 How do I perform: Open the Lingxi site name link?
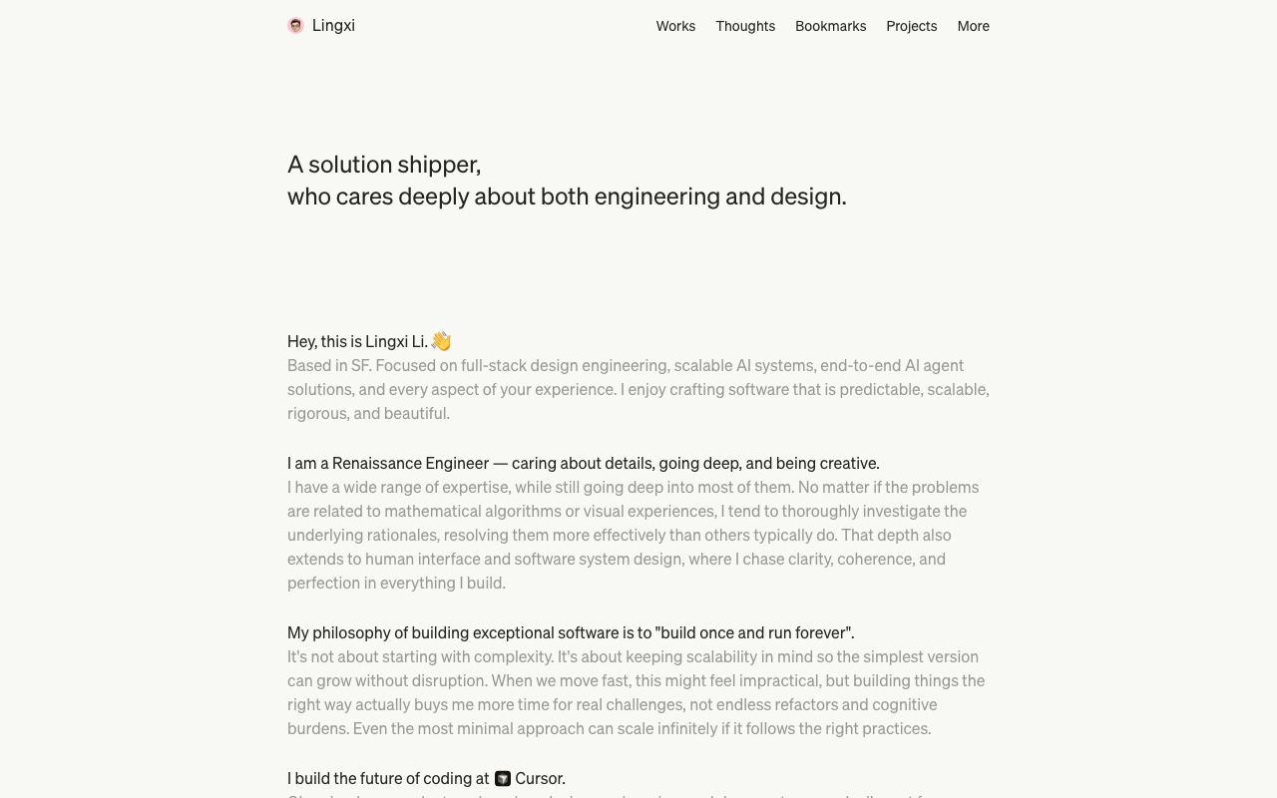[x=333, y=26]
